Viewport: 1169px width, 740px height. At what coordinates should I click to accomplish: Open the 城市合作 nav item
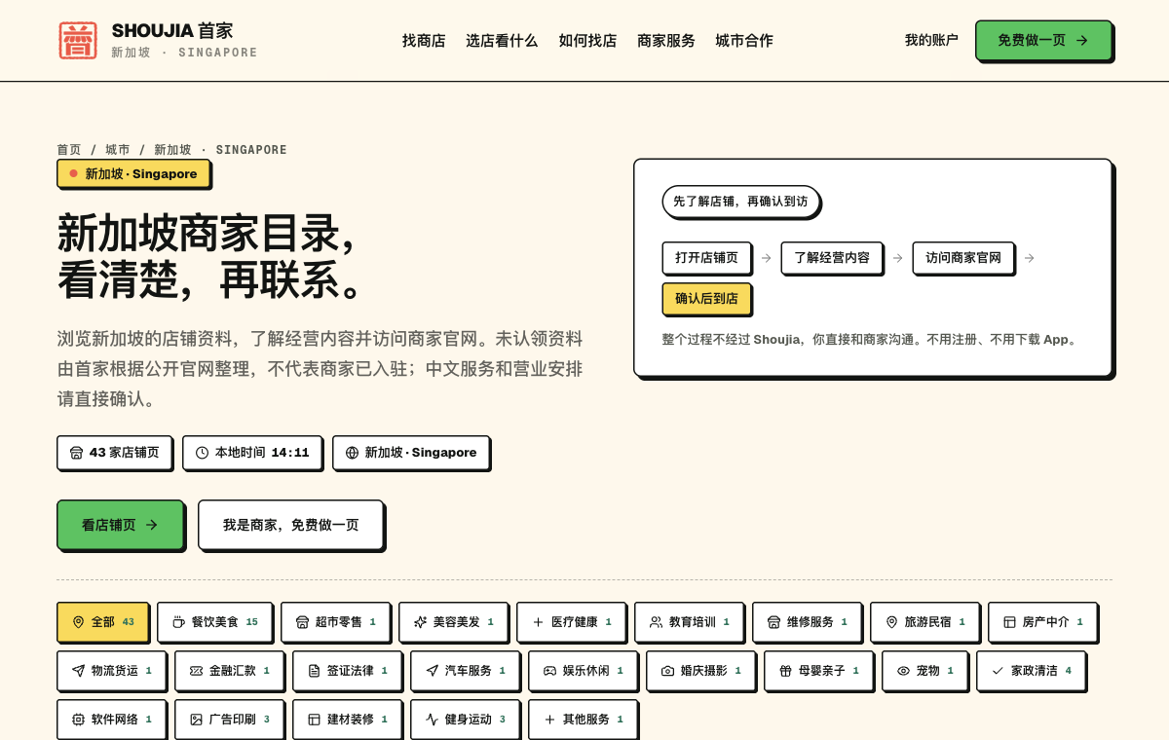(744, 41)
